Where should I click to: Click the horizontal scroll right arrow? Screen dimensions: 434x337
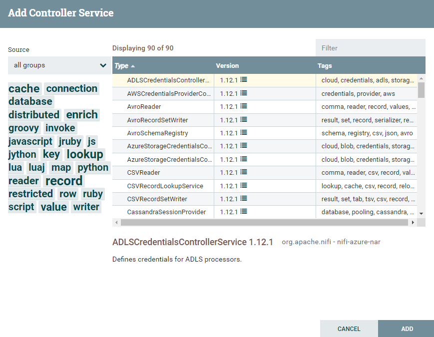tap(413, 223)
